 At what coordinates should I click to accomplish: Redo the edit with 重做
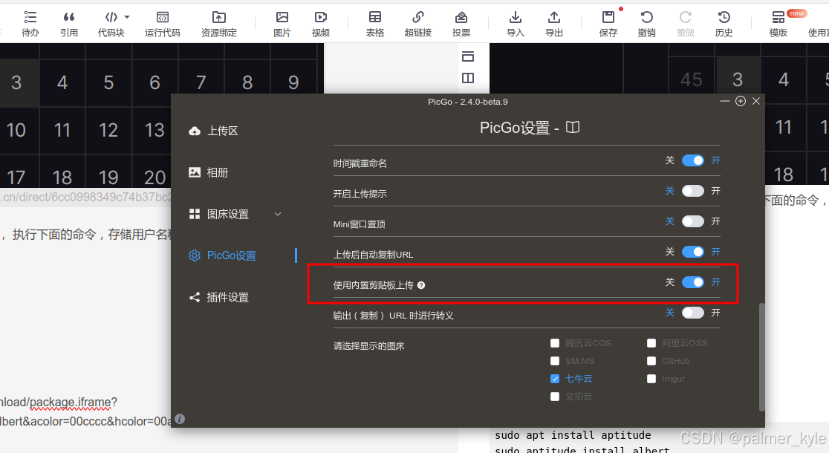[685, 25]
